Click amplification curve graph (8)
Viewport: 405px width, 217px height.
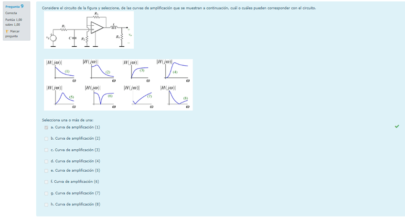pyautogui.click(x=175, y=97)
